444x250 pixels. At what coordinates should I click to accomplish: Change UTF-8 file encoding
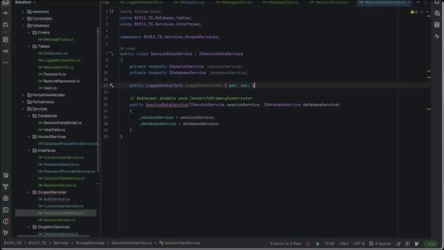coord(359,244)
